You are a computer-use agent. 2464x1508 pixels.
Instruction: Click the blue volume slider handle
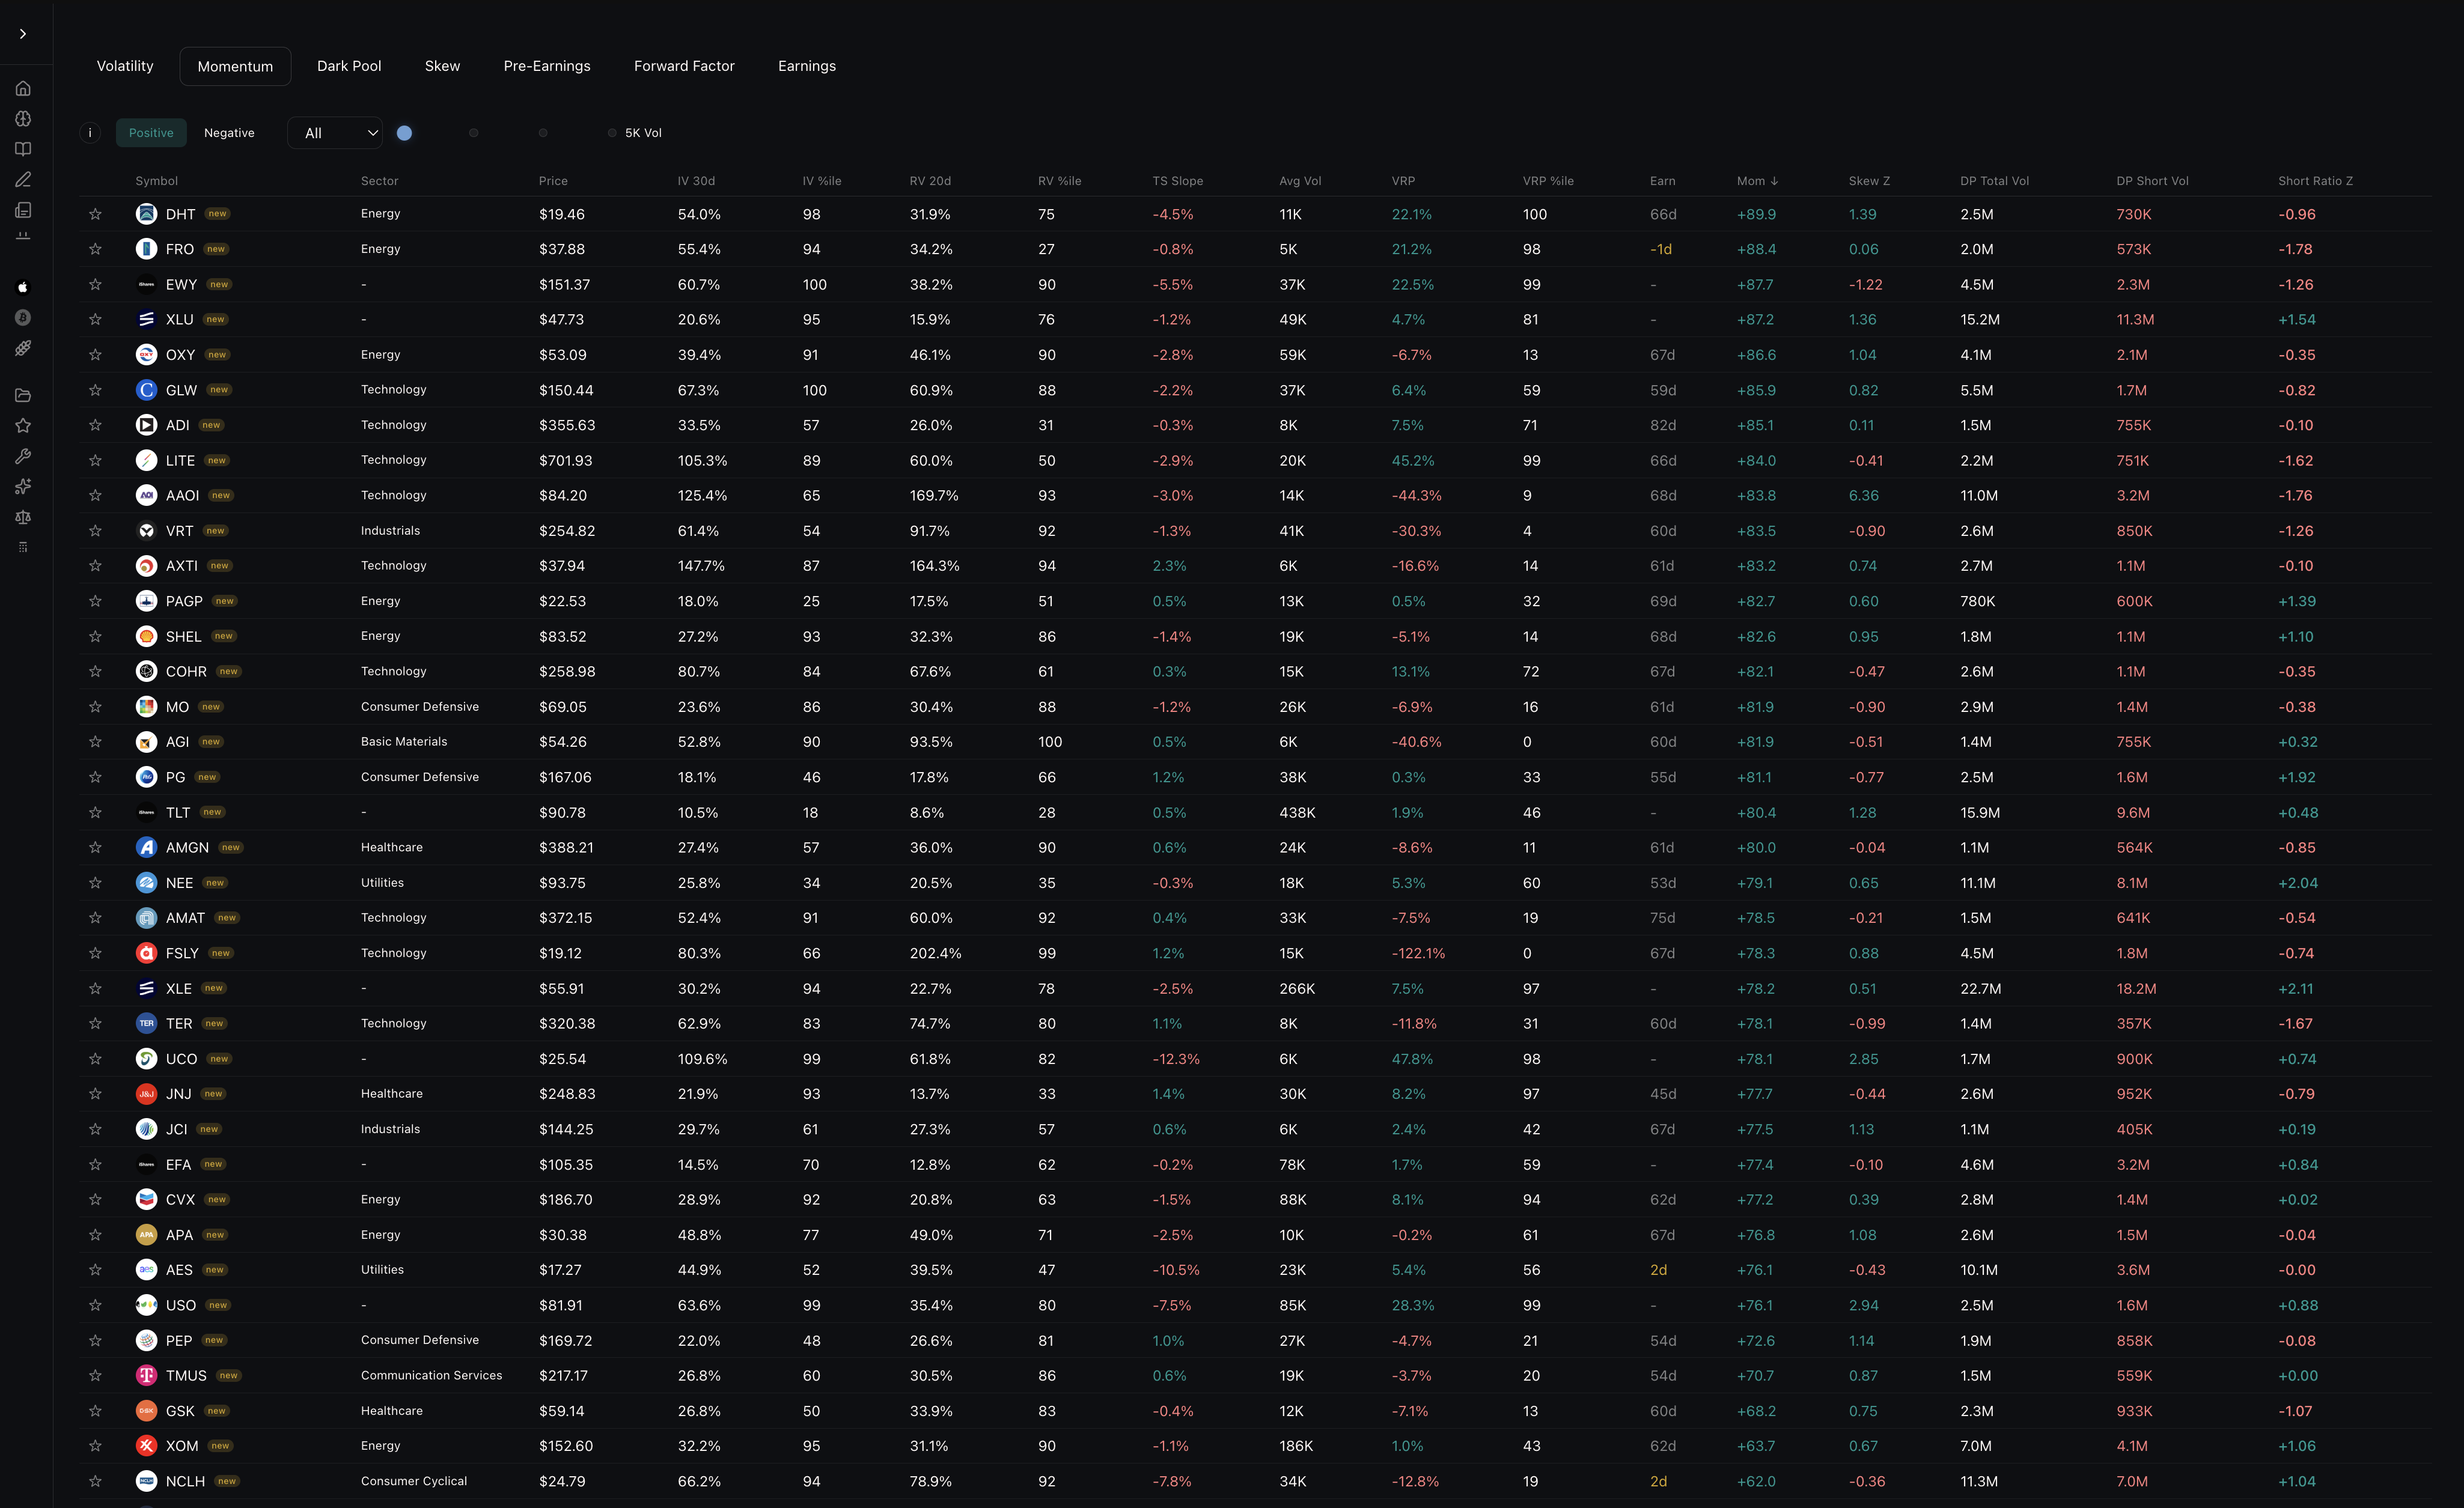[x=404, y=133]
